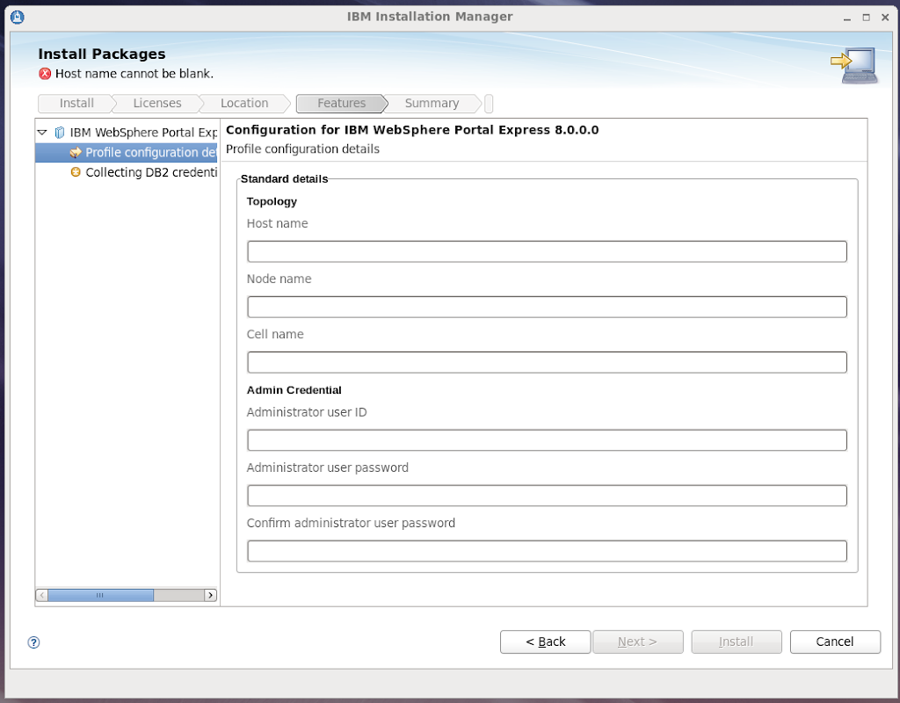Click the computer install banner icon

(853, 66)
